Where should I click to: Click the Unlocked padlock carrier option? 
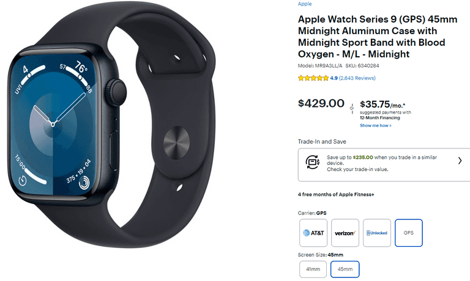tap(377, 233)
